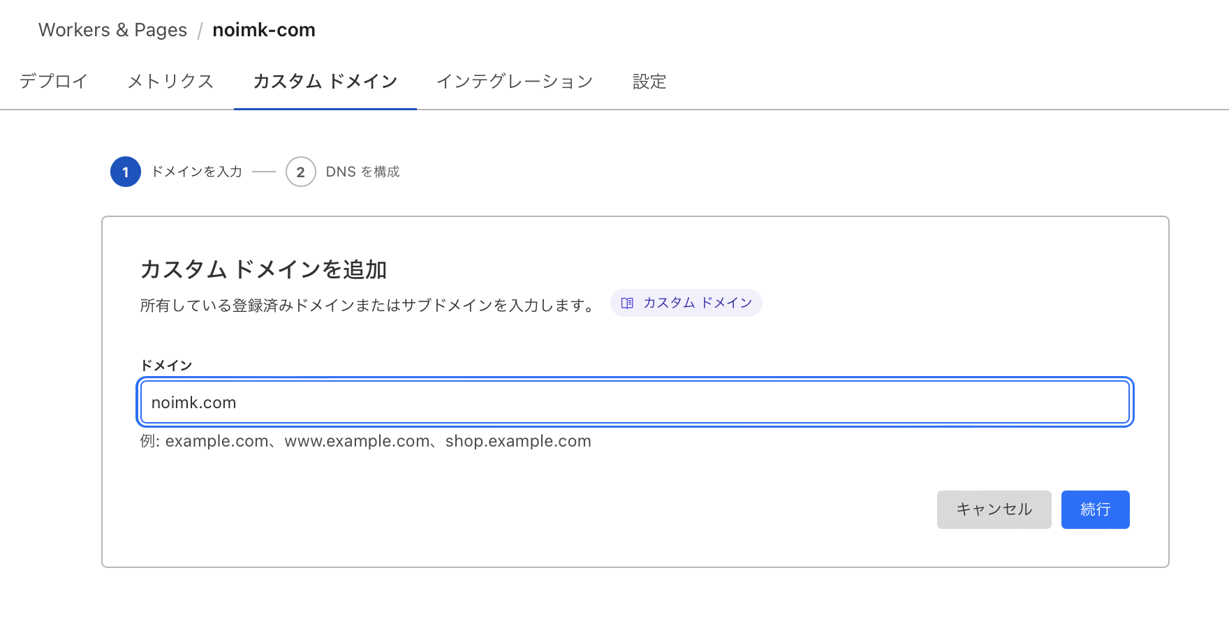Click the book icon beside the docs link

tap(627, 303)
